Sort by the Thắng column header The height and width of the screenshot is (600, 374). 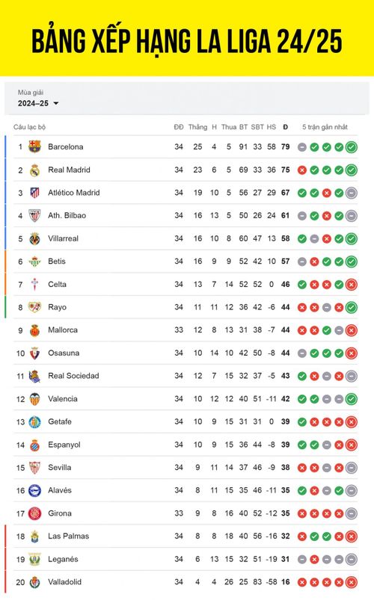click(x=197, y=127)
